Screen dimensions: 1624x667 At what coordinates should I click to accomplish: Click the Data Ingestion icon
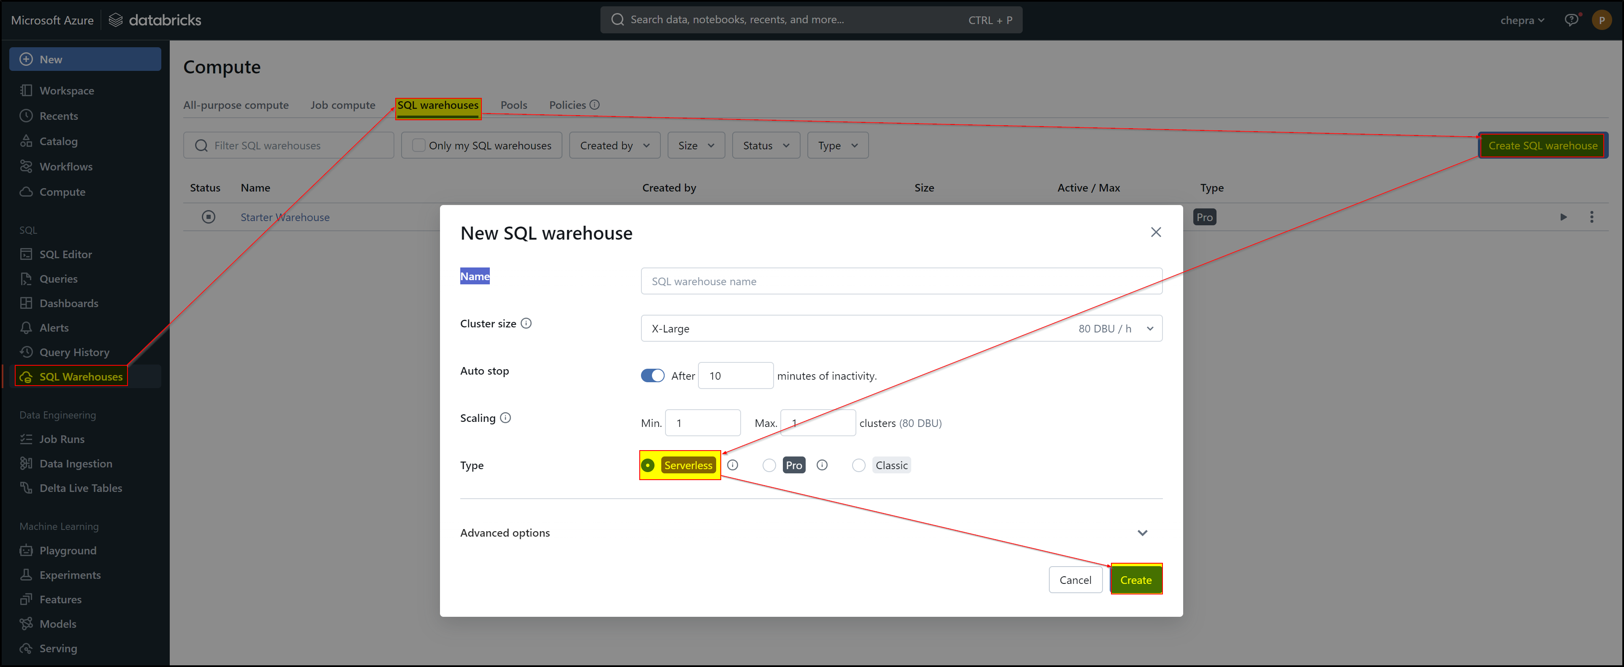click(x=26, y=464)
